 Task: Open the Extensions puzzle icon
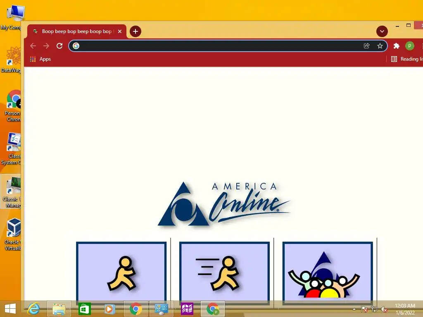(396, 46)
